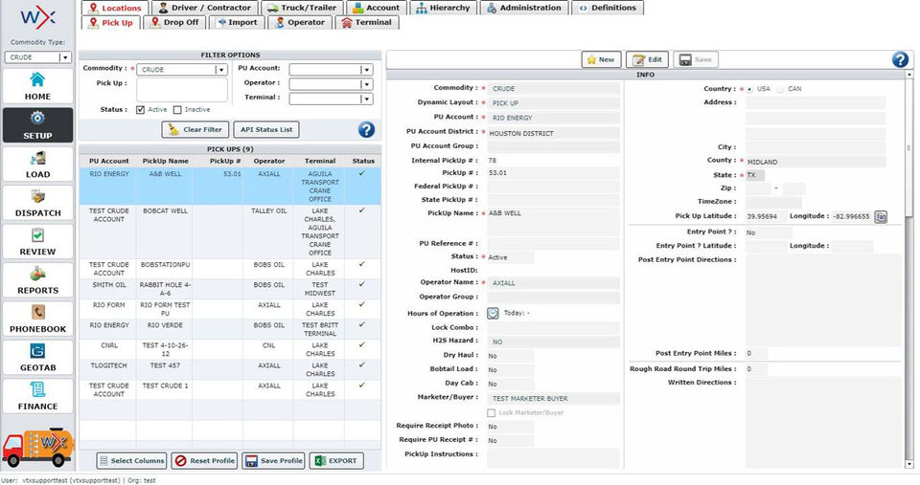
Task: Click the PickUp Name field A&B WELL
Action: (x=553, y=221)
